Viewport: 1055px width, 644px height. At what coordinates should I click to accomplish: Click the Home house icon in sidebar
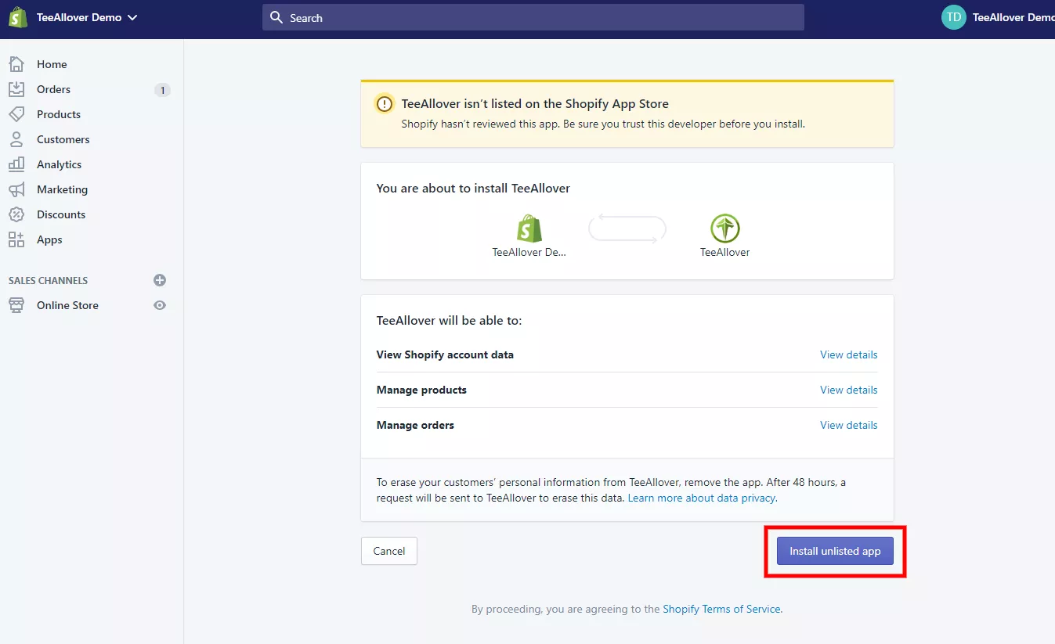pyautogui.click(x=16, y=64)
